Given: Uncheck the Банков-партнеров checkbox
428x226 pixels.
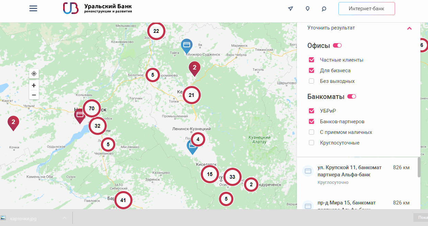Looking at the screenshot, I should point(312,122).
